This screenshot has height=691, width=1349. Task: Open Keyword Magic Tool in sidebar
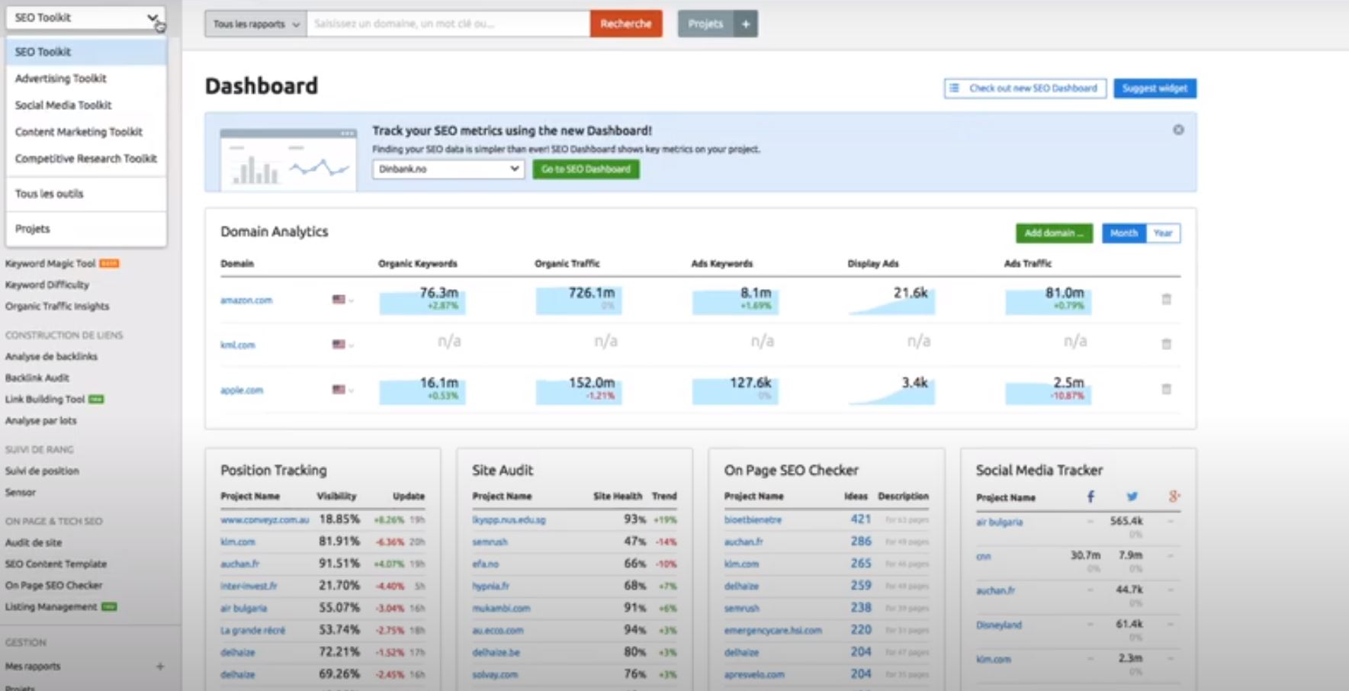coord(50,263)
